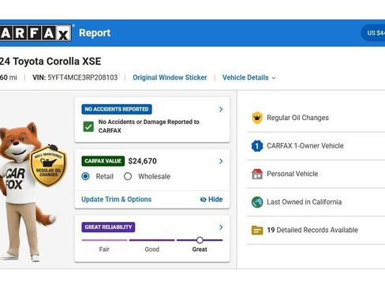
Task: Click the VIN number 5YFT4MCE3RP208103
Action: [83, 77]
